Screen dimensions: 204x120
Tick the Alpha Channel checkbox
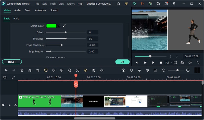[x=47, y=57]
